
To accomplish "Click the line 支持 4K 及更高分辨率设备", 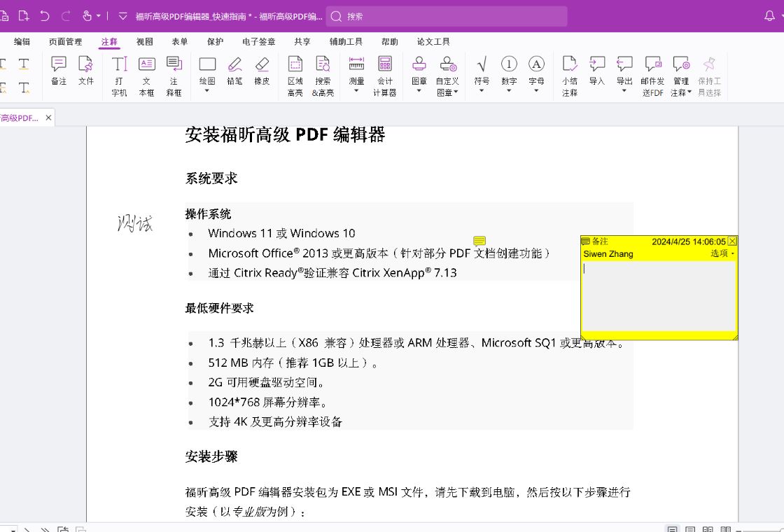I will pos(275,421).
